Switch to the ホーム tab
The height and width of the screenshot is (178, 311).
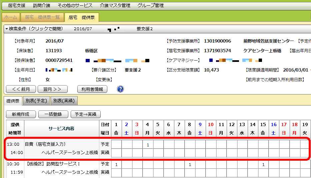click(11, 17)
